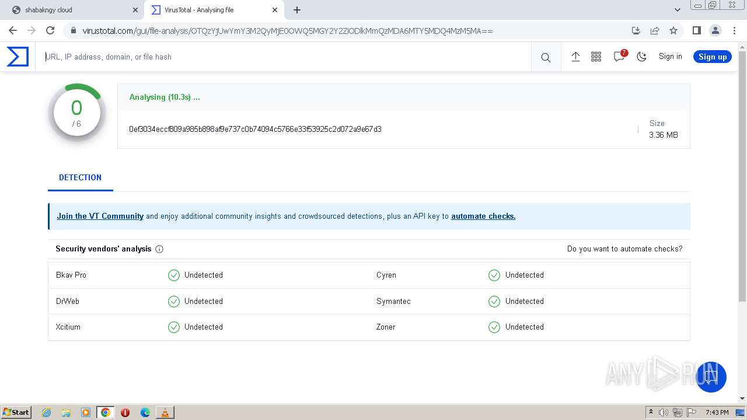Open Join the VT Community link
Screen dimensions: 747x420
(x=100, y=216)
